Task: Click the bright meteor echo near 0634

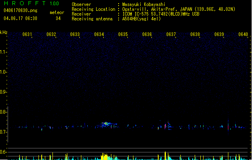Action: (x=106, y=124)
